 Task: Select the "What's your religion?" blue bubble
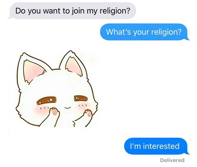(145, 32)
